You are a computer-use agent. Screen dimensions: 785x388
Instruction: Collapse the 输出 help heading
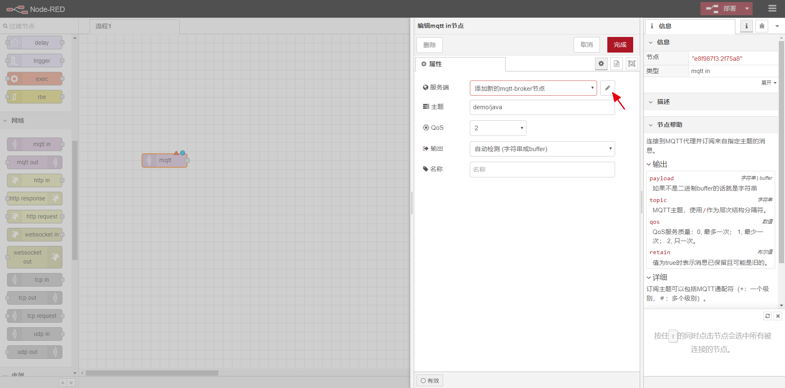[657, 164]
